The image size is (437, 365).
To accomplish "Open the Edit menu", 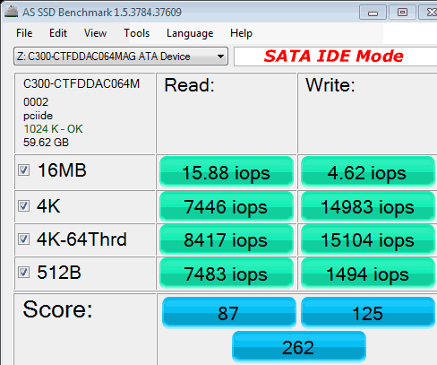I will 58,33.
